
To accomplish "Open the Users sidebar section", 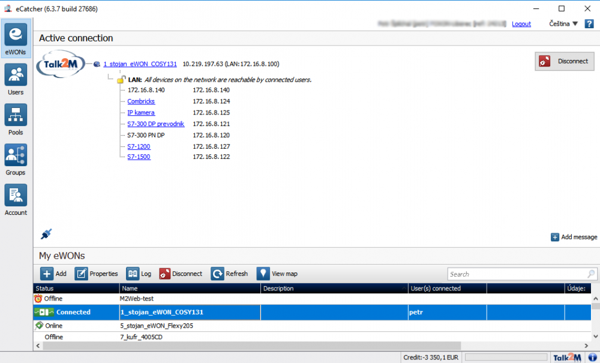I will (16, 80).
